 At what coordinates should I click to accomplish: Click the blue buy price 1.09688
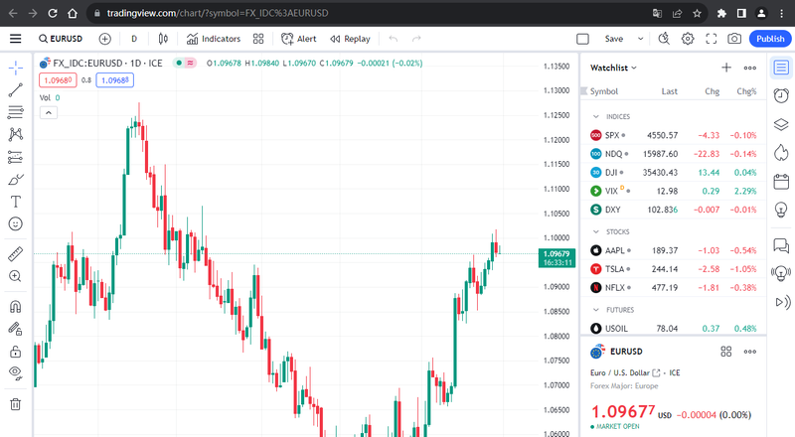(114, 80)
